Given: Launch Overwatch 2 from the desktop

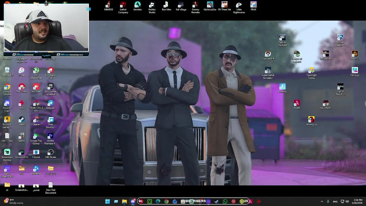Looking at the screenshot, I should 268,57.
